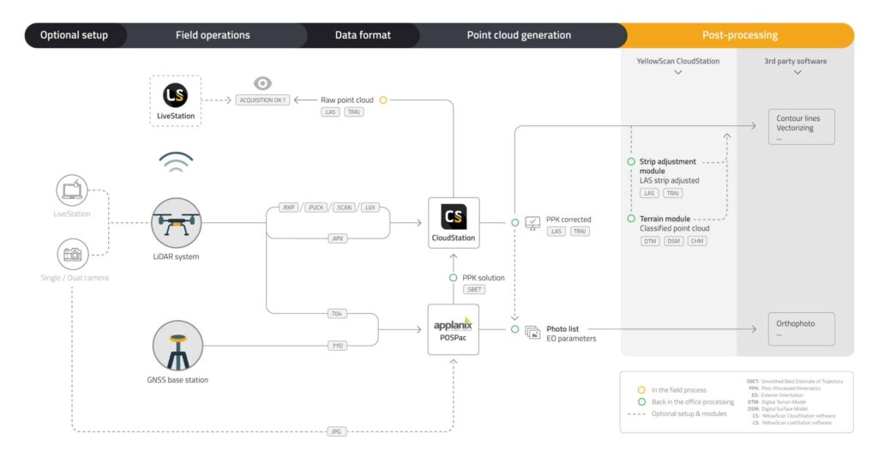Select the laptop LiveStation icon
The height and width of the screenshot is (470, 878).
[x=72, y=190]
